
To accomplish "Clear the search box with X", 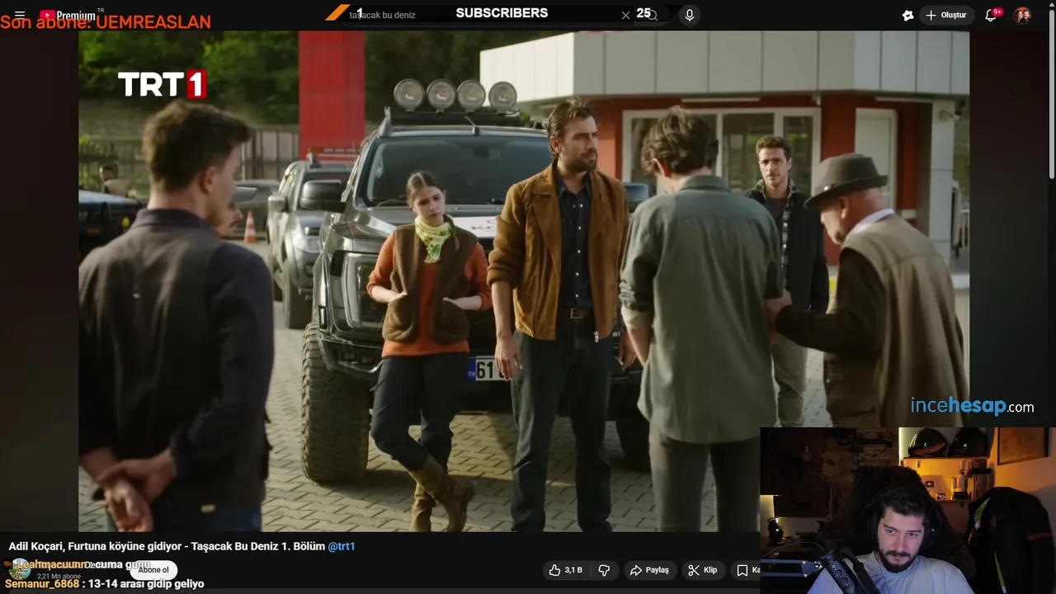I will point(626,15).
